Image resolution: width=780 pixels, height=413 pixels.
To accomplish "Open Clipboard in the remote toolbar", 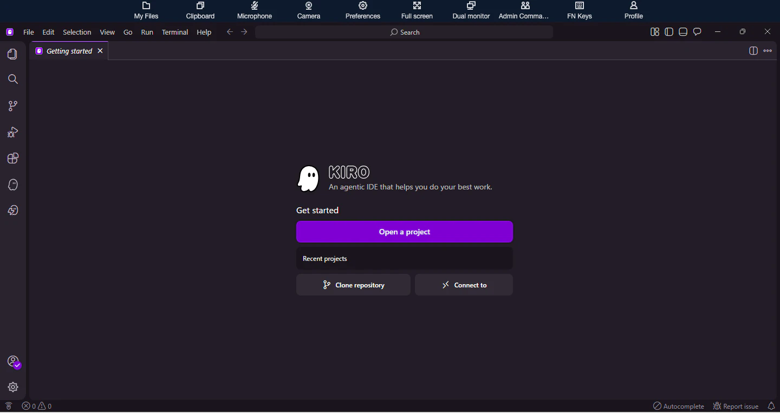I will [x=200, y=11].
